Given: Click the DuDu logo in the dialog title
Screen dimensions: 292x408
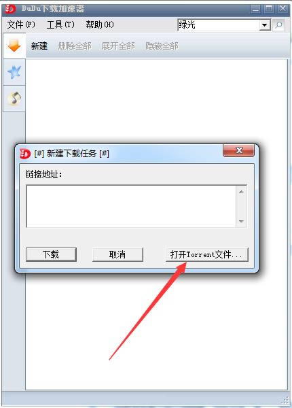Looking at the screenshot, I should [x=25, y=154].
